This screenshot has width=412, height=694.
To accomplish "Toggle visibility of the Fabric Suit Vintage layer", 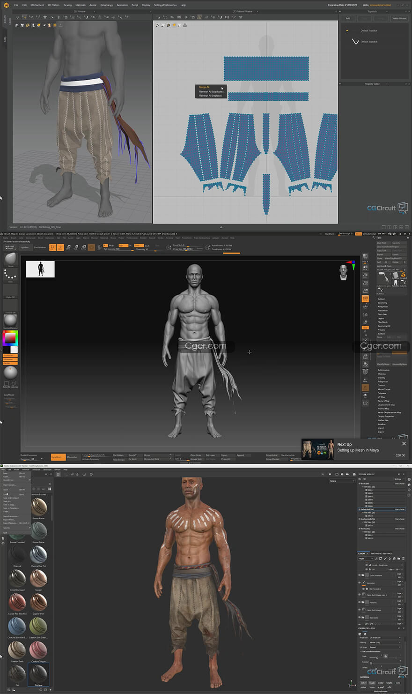I will coord(360,610).
